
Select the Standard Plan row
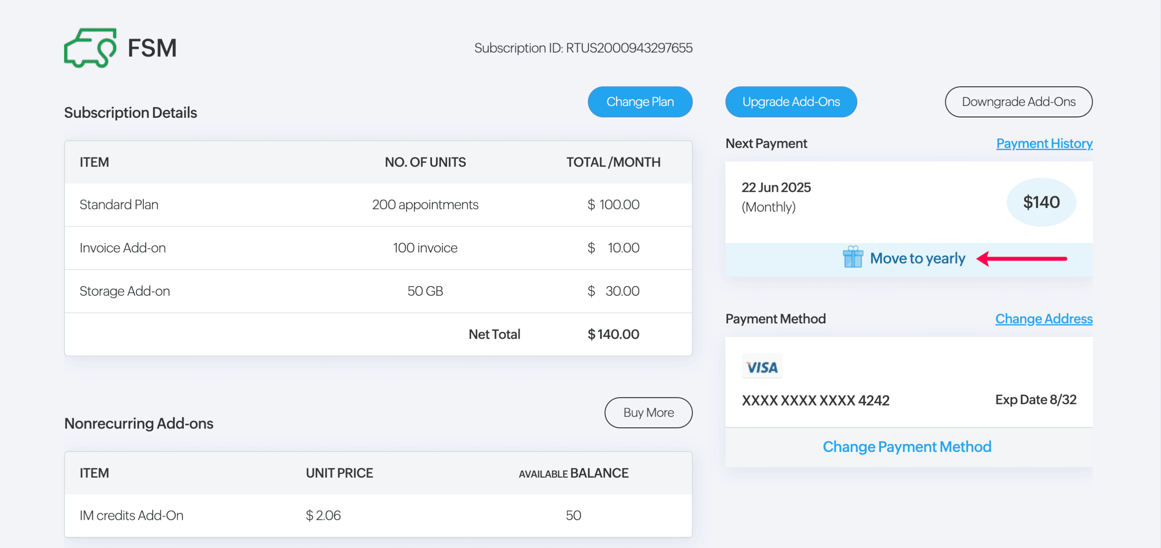click(378, 204)
